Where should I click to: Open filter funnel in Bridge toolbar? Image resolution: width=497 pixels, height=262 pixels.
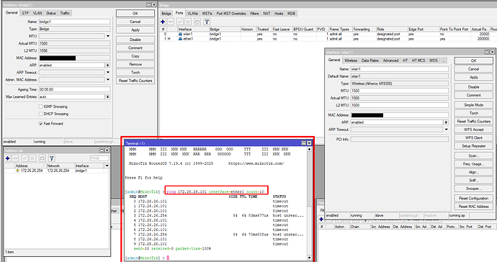(x=207, y=22)
